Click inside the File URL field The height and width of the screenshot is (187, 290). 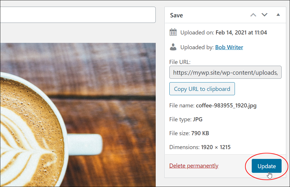pyautogui.click(x=225, y=72)
